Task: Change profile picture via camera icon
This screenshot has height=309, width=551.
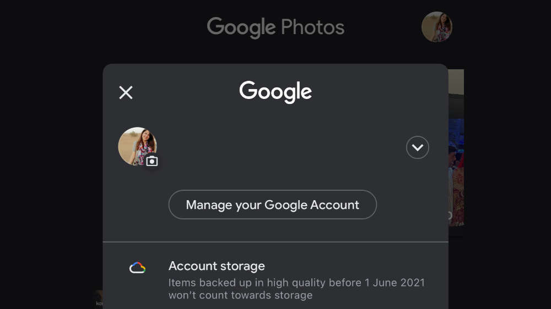Action: tap(152, 161)
